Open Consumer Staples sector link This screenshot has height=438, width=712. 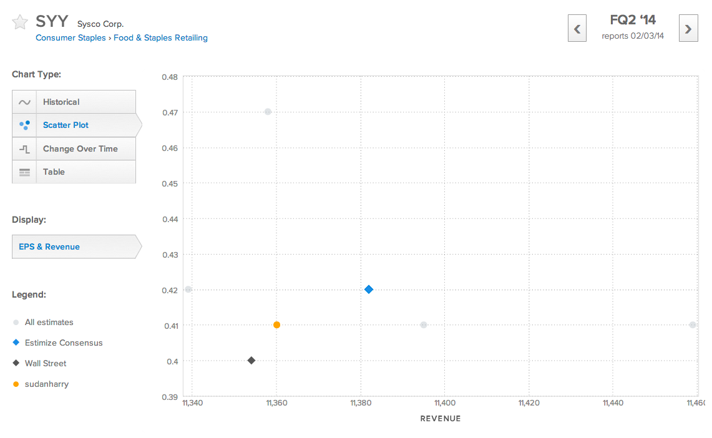[71, 37]
